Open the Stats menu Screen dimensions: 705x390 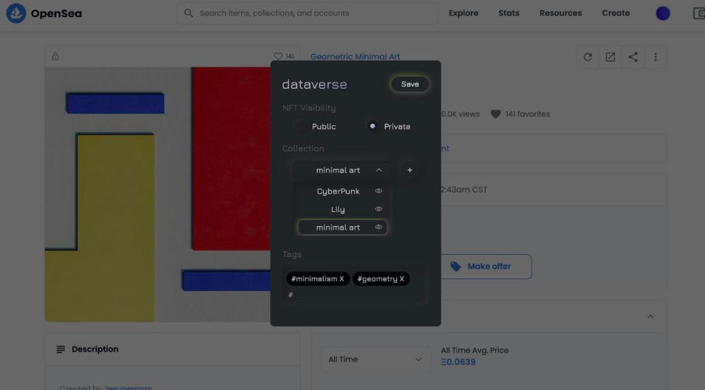point(508,13)
